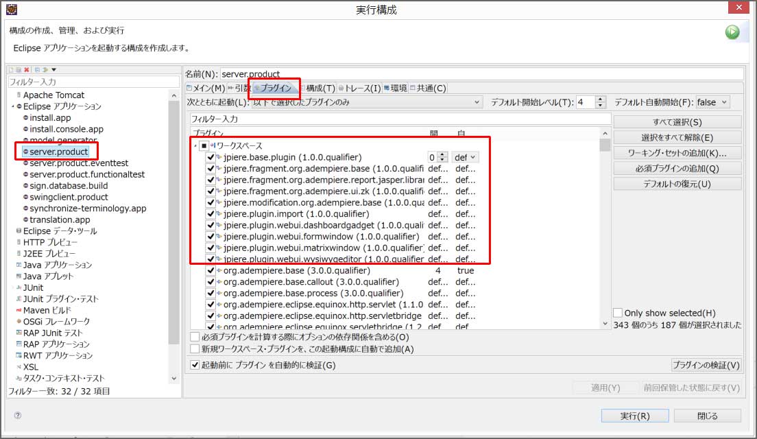Viewport: 757px width, 439px height.
Task: Toggle the ワークスペース group checkbox
Action: tap(204, 145)
